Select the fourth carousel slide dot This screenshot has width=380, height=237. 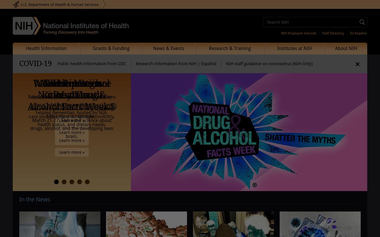pos(80,182)
